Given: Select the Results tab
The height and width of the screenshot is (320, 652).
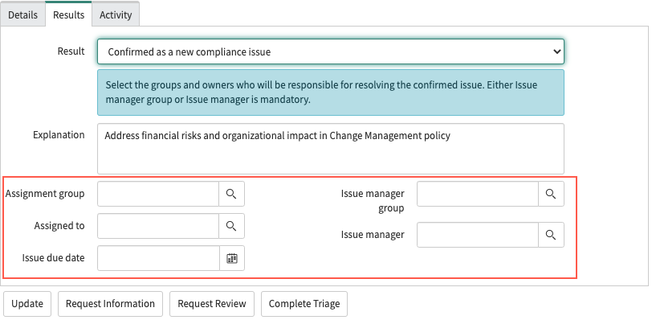Looking at the screenshot, I should [68, 15].
